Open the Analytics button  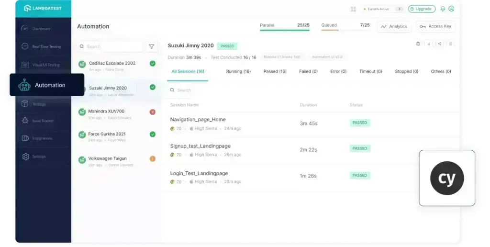394,27
